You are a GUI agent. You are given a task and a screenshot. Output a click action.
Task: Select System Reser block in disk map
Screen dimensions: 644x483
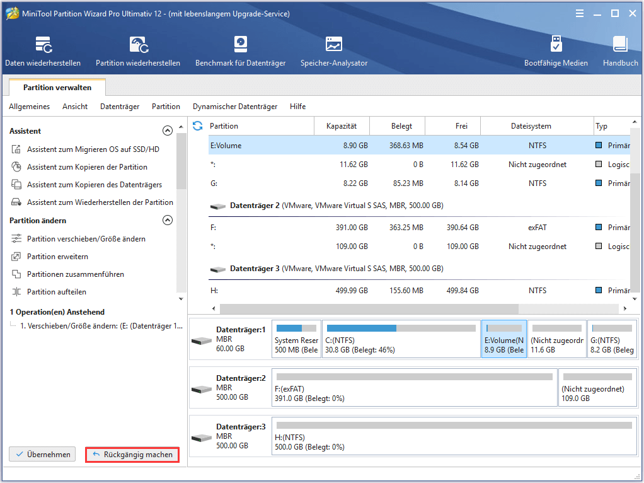pos(296,339)
